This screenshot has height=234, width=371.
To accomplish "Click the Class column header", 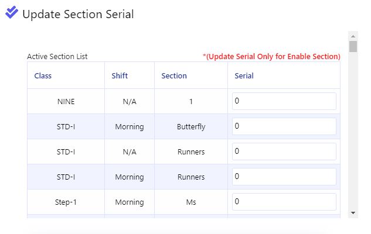I will 43,76.
